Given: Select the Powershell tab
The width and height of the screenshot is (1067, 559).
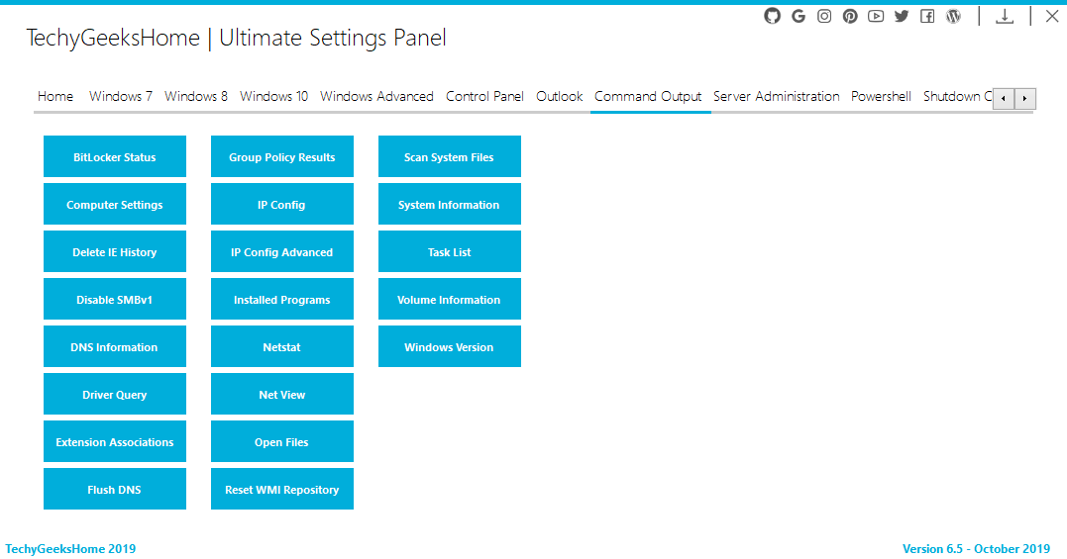Looking at the screenshot, I should 881,96.
